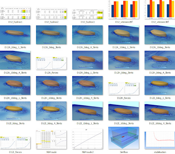Click the file name 'D12H_0deg_4_5knts'
Image resolution: width=175 pixels, height=154 pixels.
(x=160, y=73)
